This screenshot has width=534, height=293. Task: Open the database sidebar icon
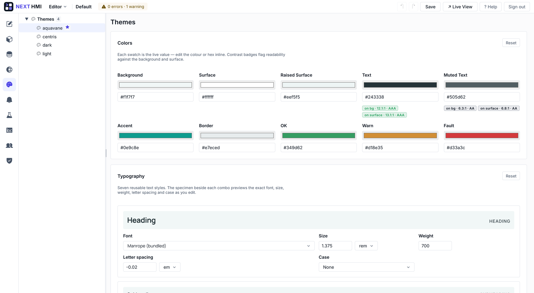pyautogui.click(x=9, y=54)
